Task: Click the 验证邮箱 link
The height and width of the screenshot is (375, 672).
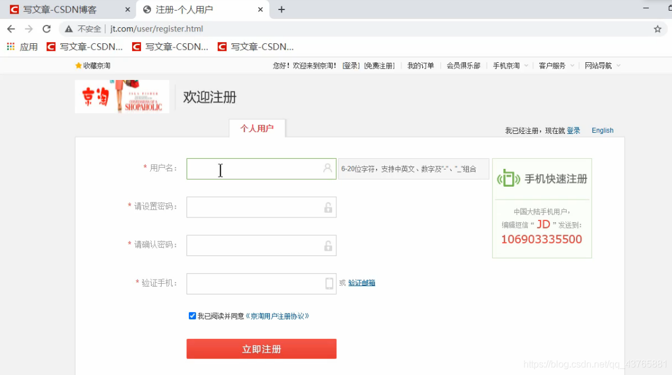Action: 361,283
